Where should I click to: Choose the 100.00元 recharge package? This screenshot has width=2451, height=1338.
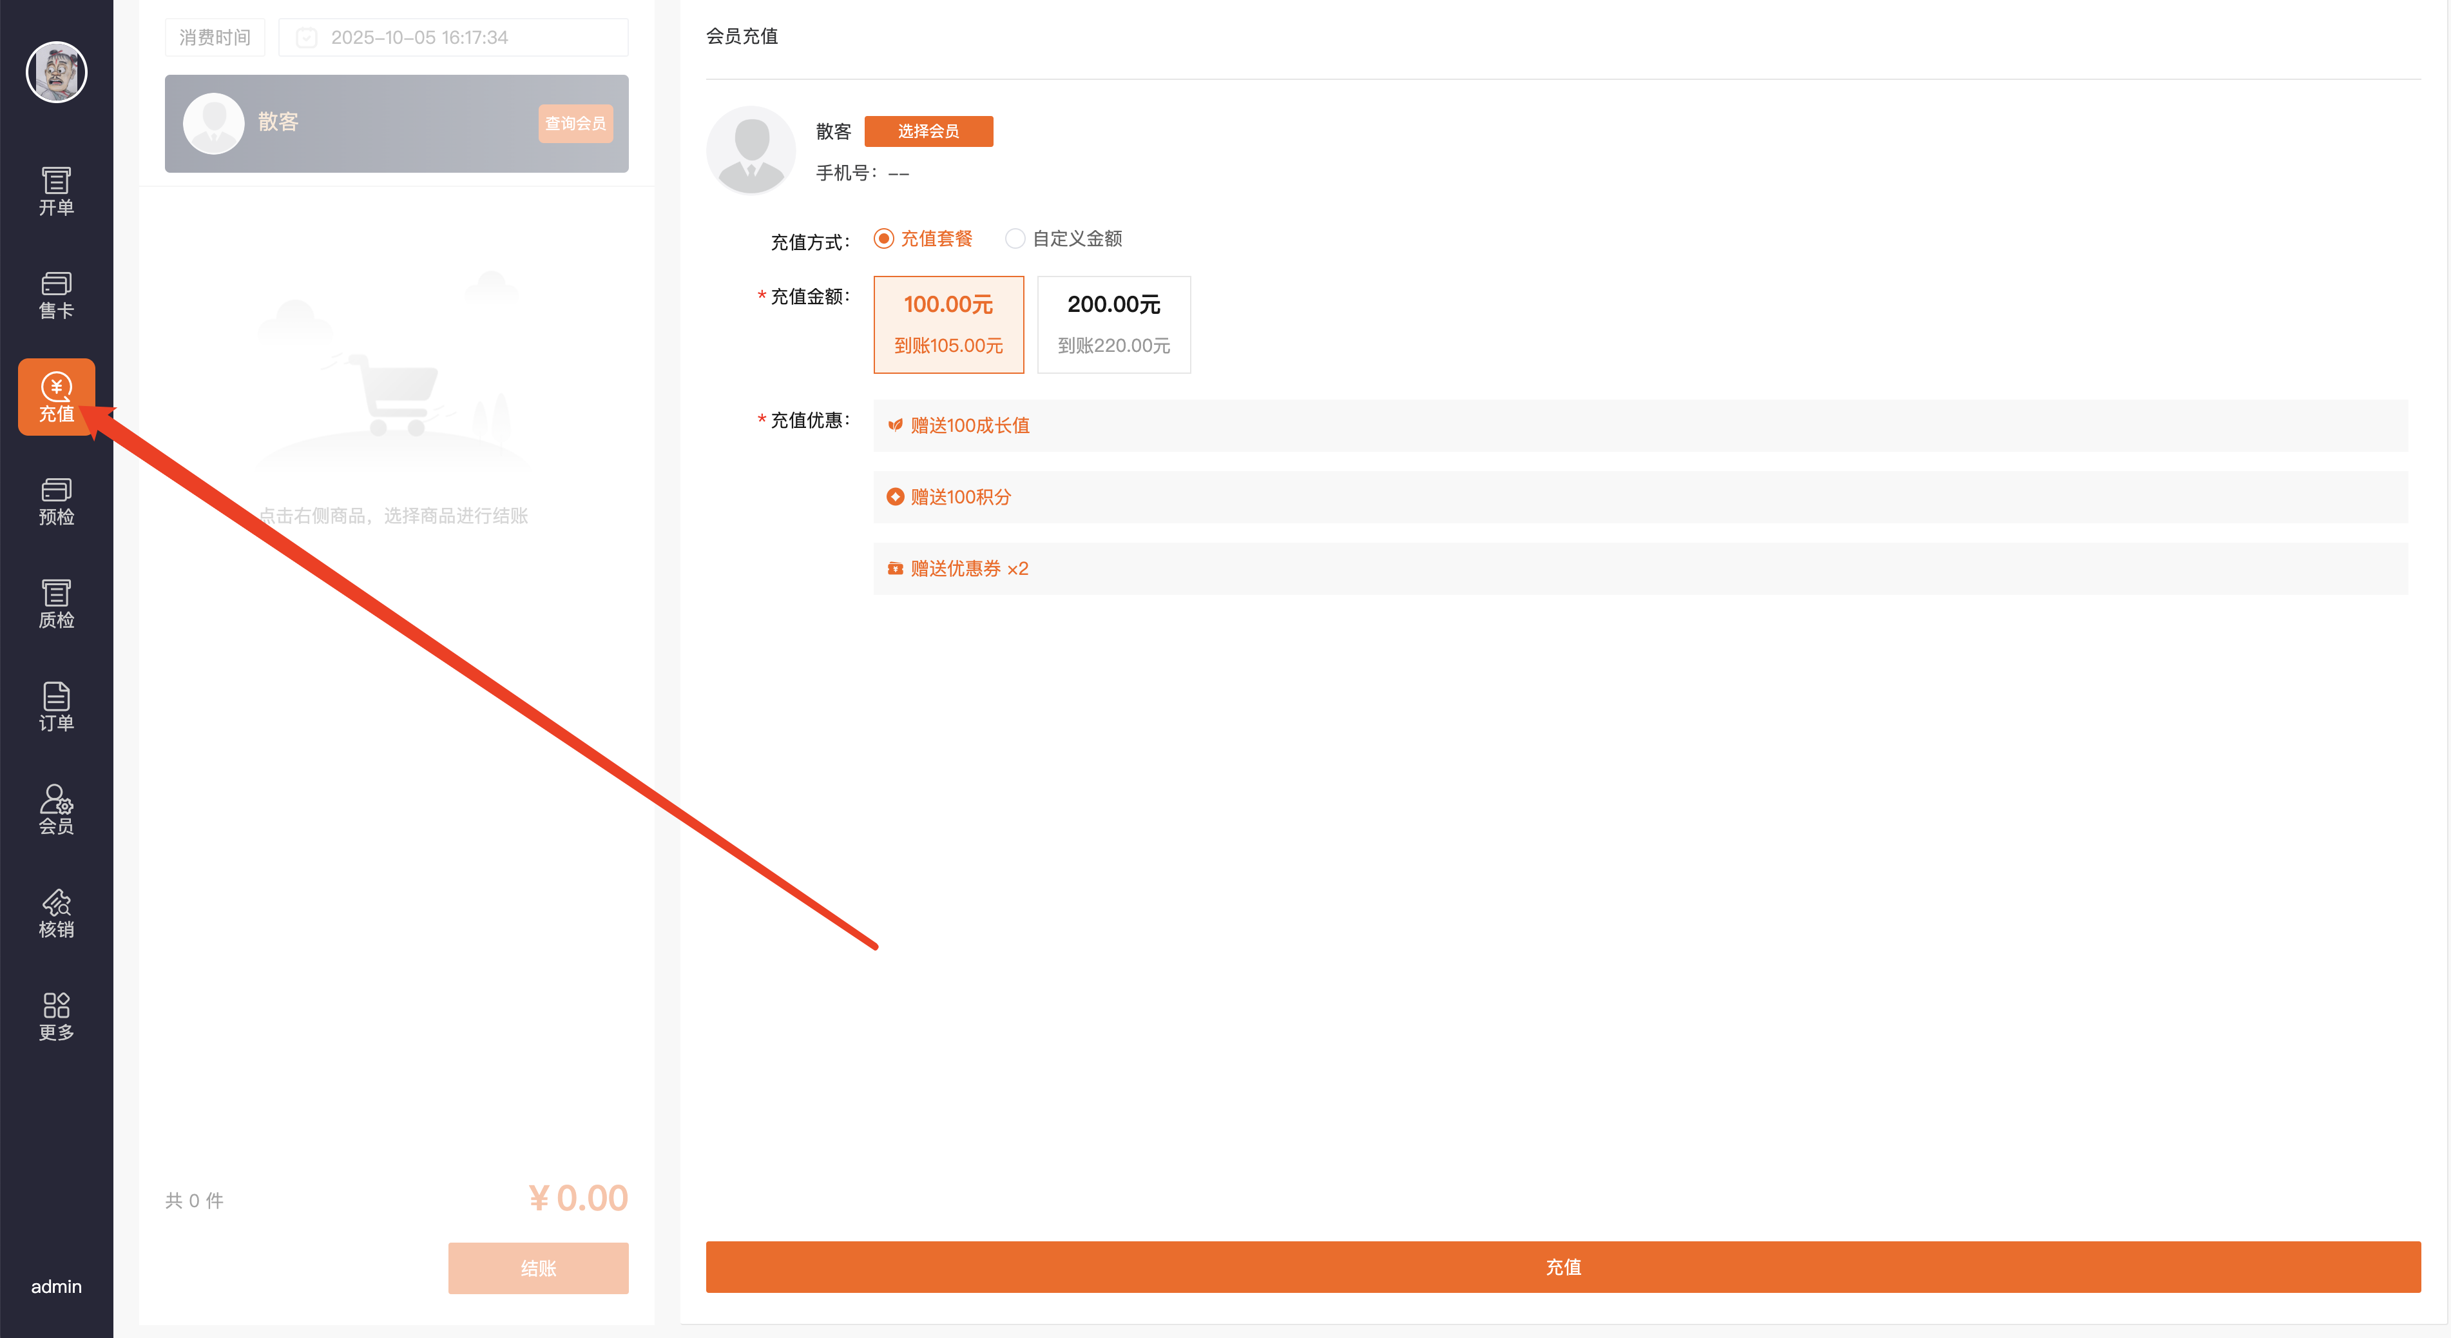pos(948,324)
